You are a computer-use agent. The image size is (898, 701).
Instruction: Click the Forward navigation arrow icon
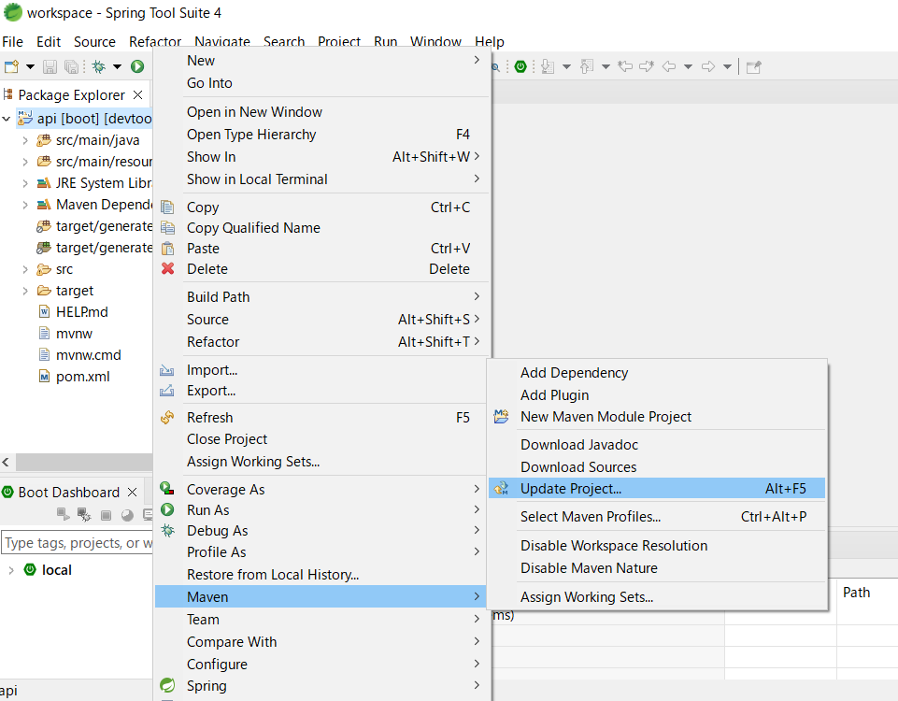click(x=708, y=67)
